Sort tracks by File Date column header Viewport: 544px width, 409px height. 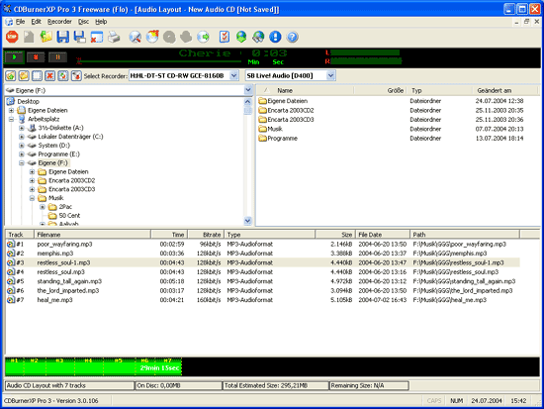[383, 235]
